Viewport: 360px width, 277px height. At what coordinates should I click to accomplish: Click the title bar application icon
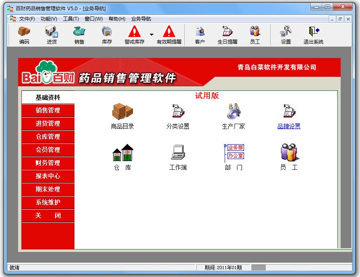pos(10,9)
